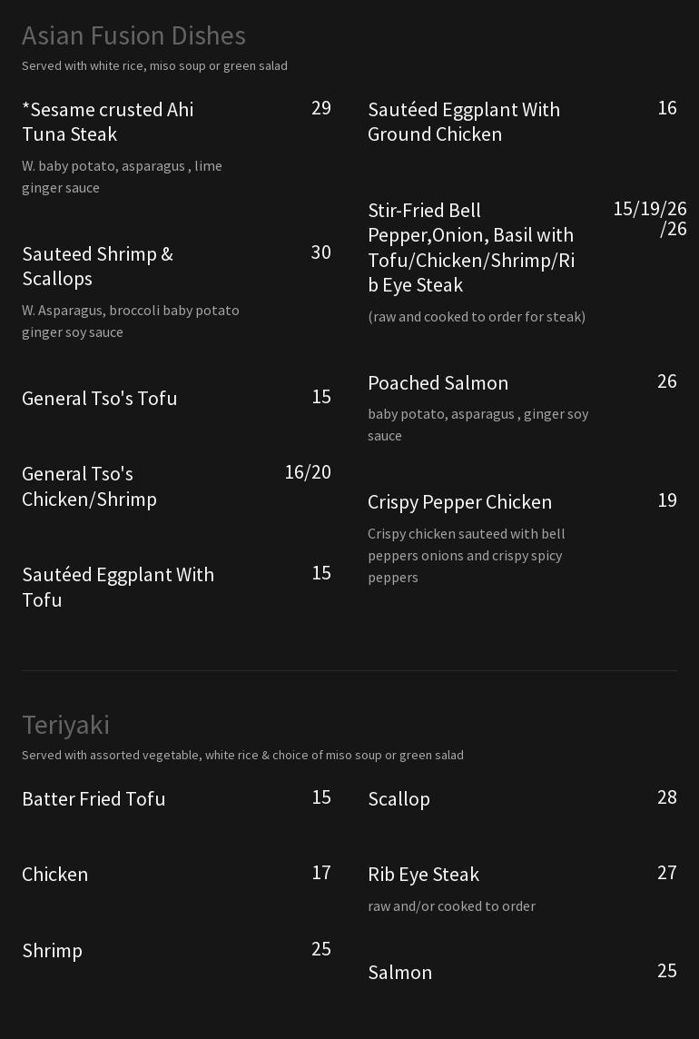Choose Salmon under Teriyaki
Image resolution: width=699 pixels, height=1039 pixels.
click(x=399, y=973)
